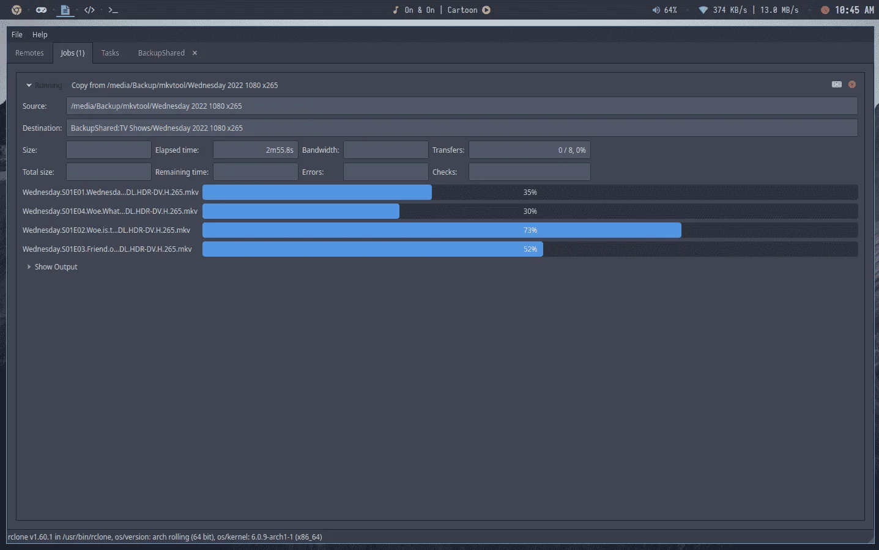Click the 10:45 AM clock text
The width and height of the screenshot is (879, 550).
point(854,10)
